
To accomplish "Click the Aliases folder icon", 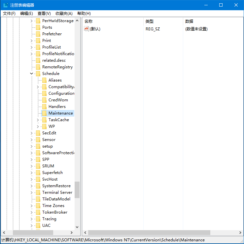I will click(x=44, y=80).
